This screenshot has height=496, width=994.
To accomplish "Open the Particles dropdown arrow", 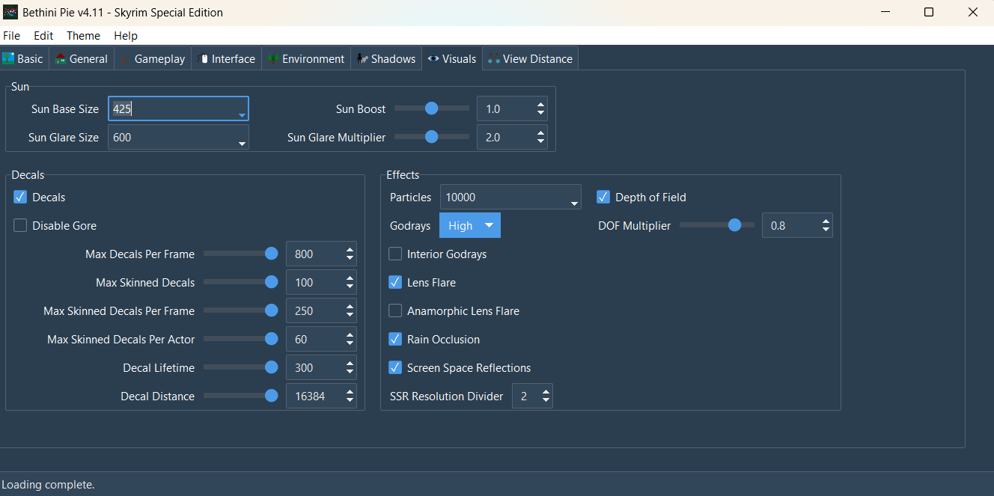I will pos(574,203).
